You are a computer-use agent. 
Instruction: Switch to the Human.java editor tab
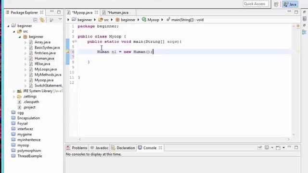(x=118, y=12)
